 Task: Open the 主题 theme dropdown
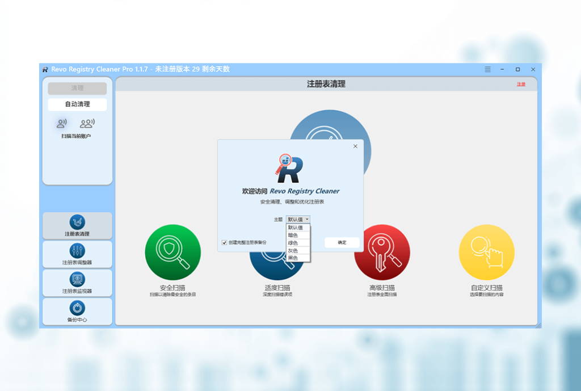(298, 220)
